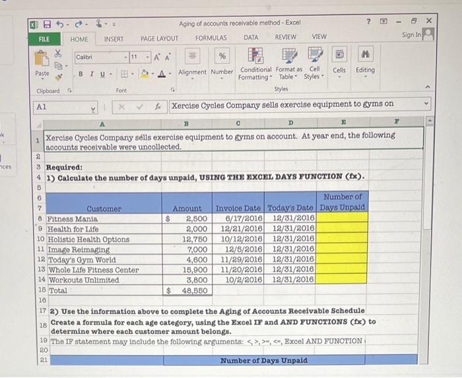Toggle Bold formatting
462x378 pixels.
click(81, 74)
